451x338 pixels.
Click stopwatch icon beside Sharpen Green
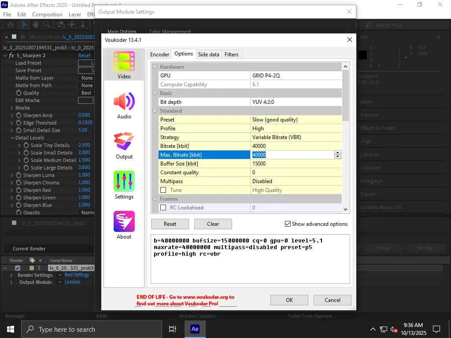18,198
